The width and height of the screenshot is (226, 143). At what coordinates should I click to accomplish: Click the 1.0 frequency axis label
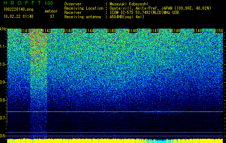[3, 64]
